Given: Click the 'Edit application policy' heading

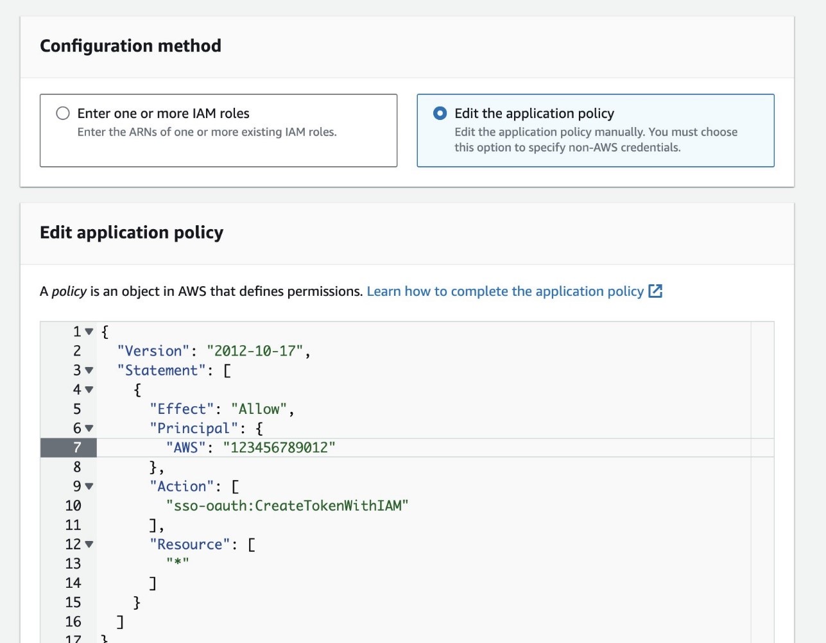Looking at the screenshot, I should point(132,232).
